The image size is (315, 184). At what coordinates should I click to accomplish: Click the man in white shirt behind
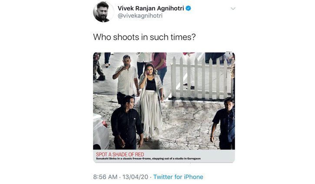coord(126,78)
